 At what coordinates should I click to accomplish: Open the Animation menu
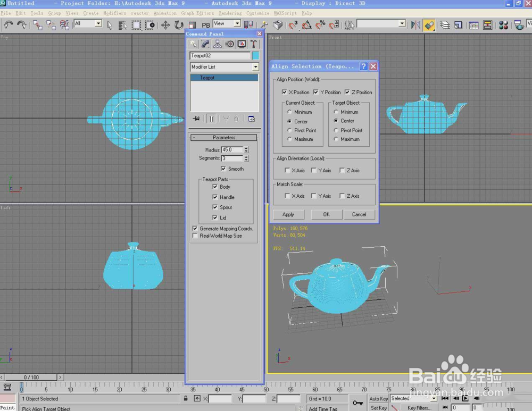(165, 13)
